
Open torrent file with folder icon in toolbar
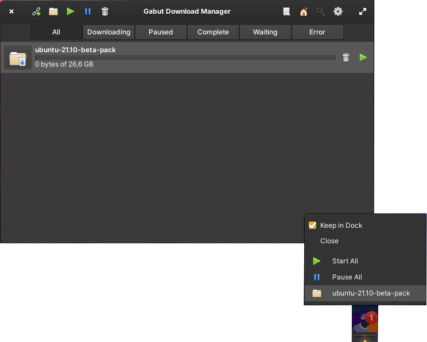pyautogui.click(x=53, y=11)
